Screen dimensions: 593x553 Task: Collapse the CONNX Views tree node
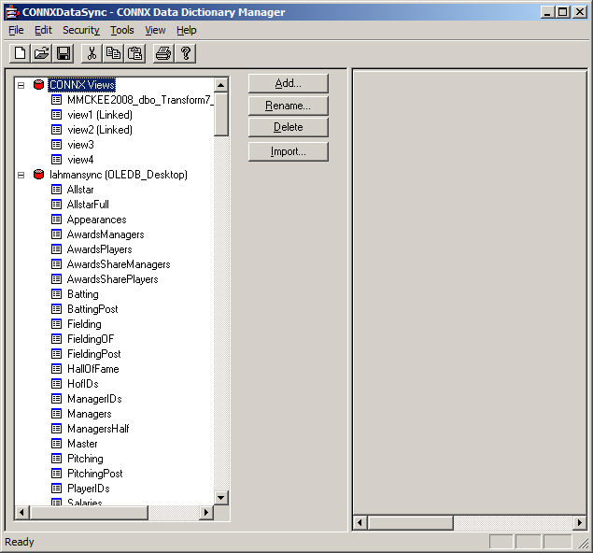(21, 85)
